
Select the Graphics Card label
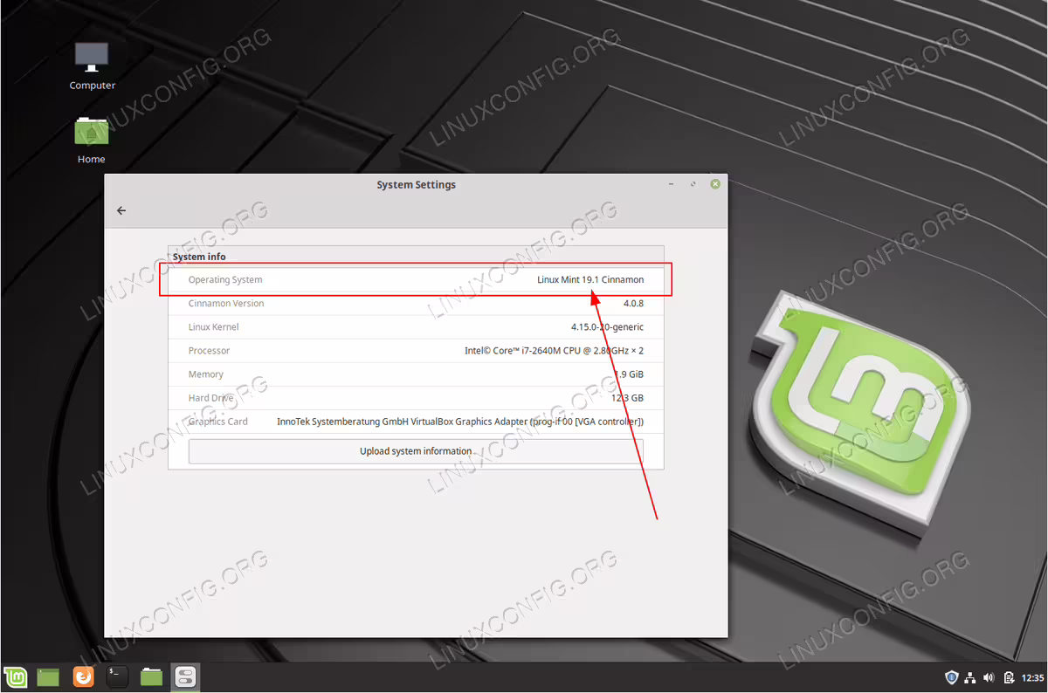[218, 422]
